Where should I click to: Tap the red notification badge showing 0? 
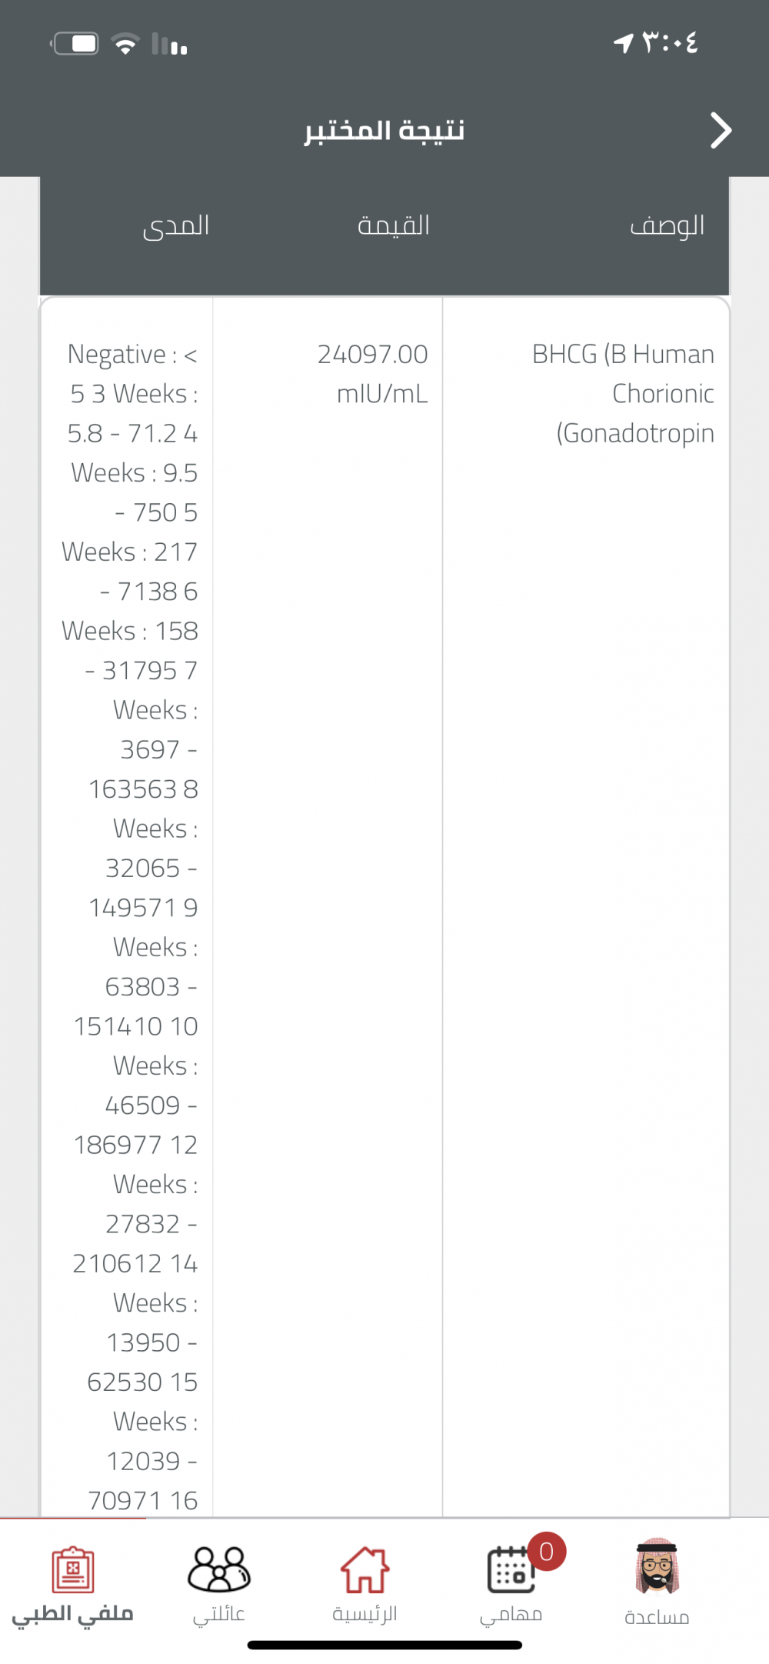click(547, 1552)
